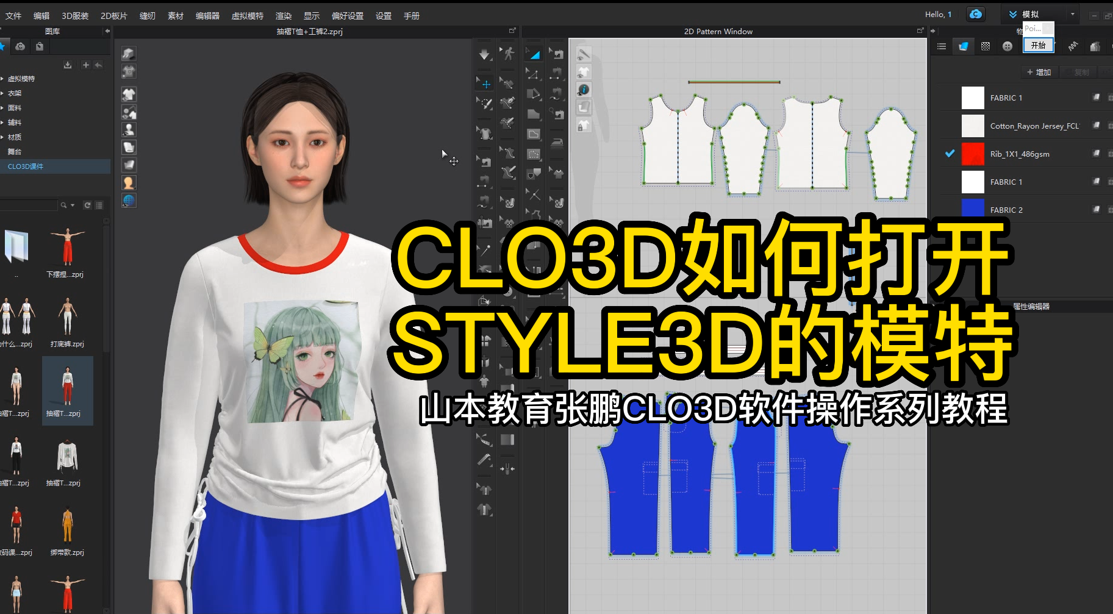Undock the 2D Pattern Window
The width and height of the screenshot is (1113, 614).
pyautogui.click(x=920, y=30)
